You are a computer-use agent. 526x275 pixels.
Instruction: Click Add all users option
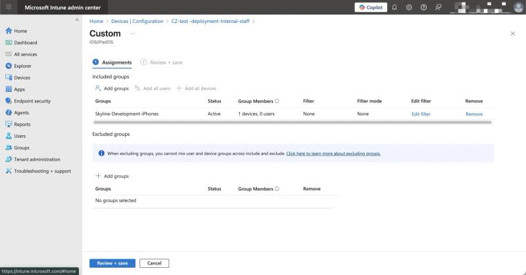click(153, 89)
